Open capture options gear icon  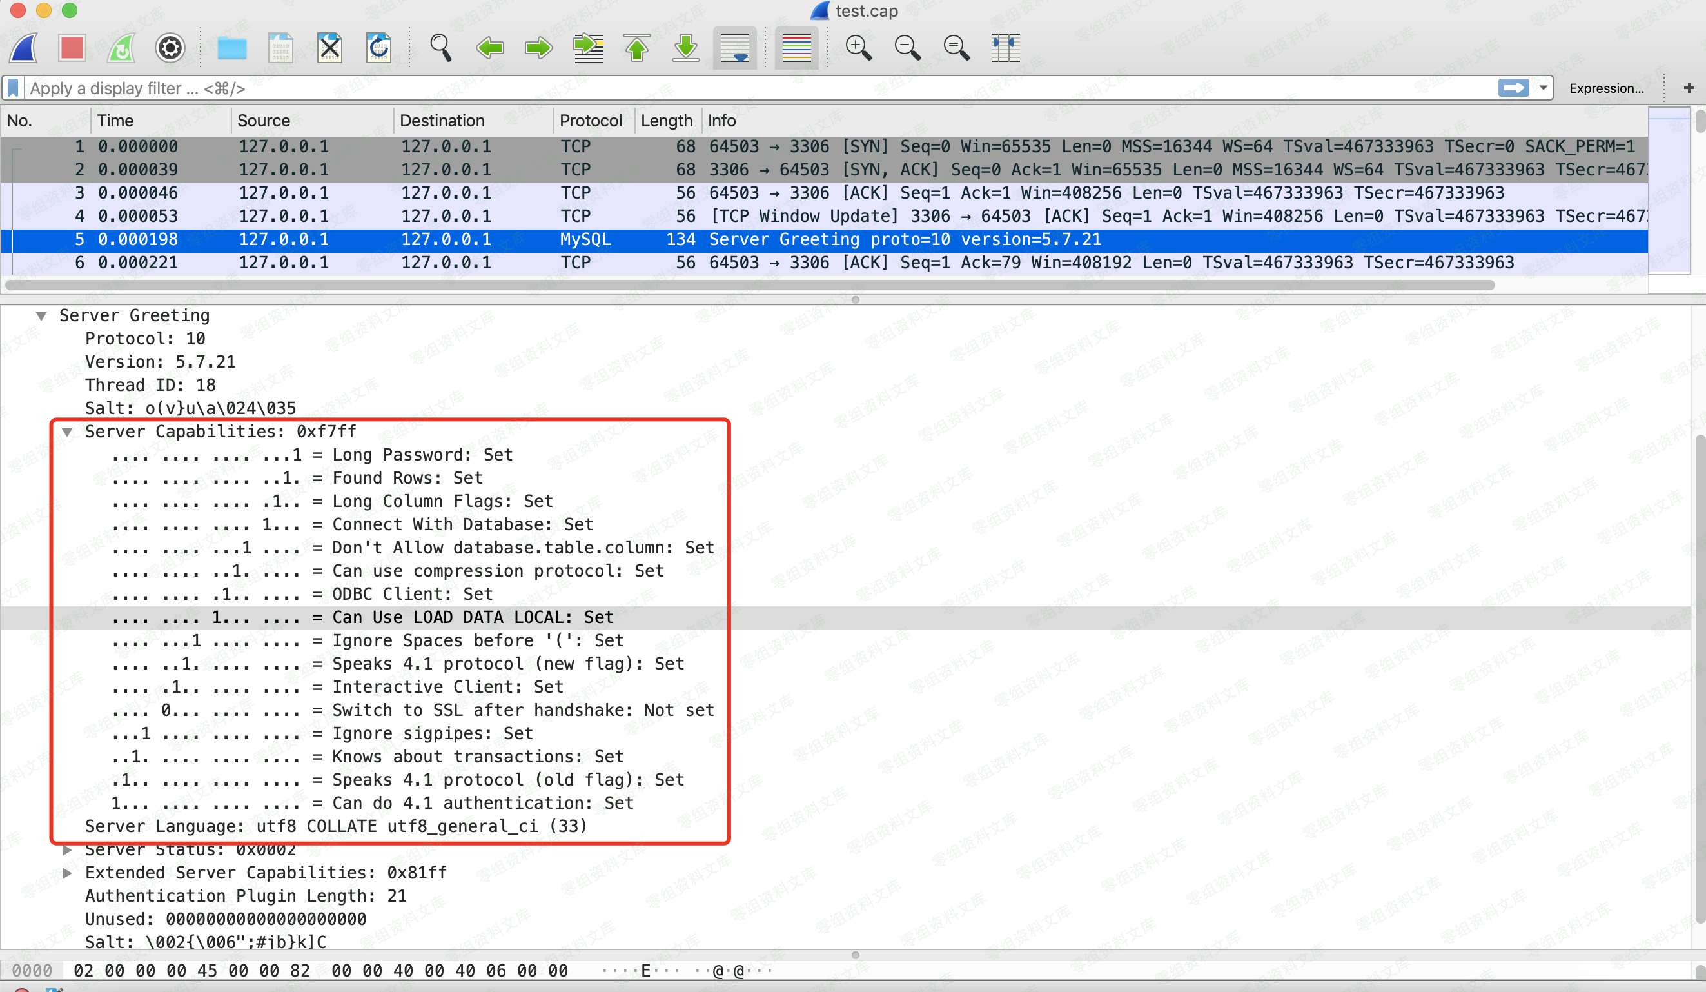point(170,48)
